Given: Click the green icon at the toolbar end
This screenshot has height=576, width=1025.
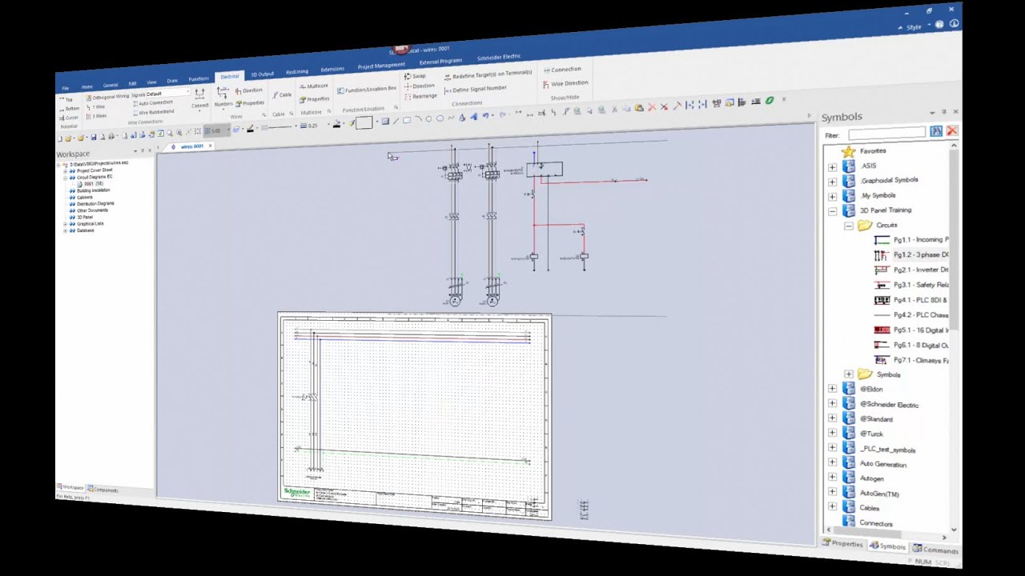Looking at the screenshot, I should [770, 101].
